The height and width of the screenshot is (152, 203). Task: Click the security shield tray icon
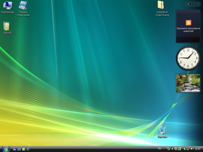coord(175,149)
